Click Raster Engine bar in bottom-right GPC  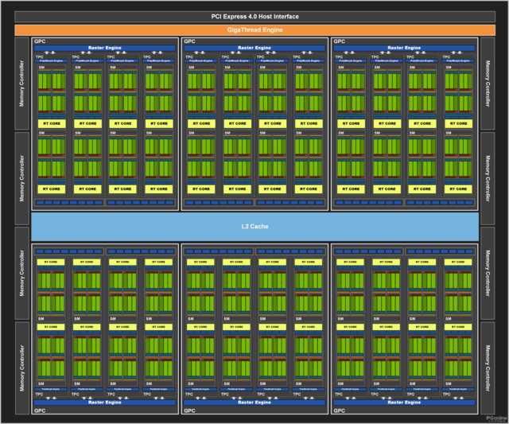pyautogui.click(x=404, y=403)
